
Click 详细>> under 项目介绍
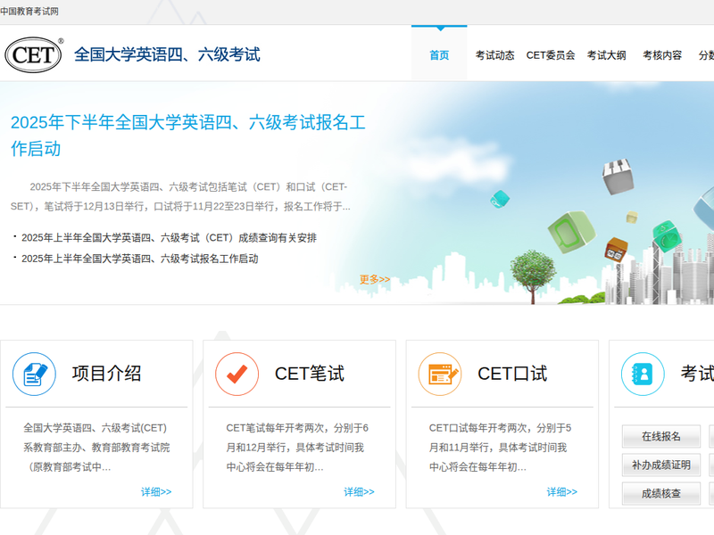(x=156, y=491)
